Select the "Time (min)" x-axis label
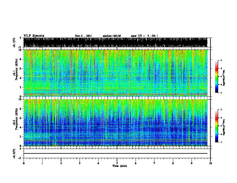This screenshot has height=183, width=237. (x=120, y=166)
